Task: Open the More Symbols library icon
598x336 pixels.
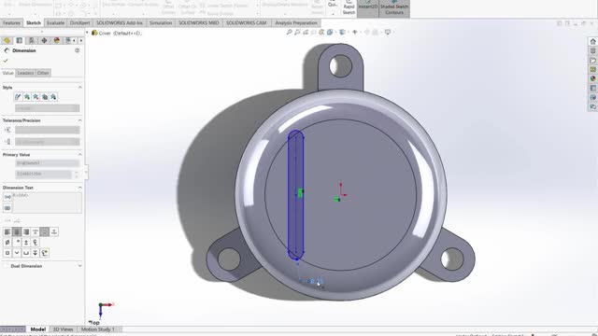Action: (x=45, y=253)
